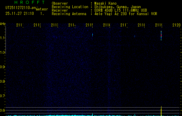The image size is (182, 116).
Task: Click the 'Observer' label
Action: 60,3
